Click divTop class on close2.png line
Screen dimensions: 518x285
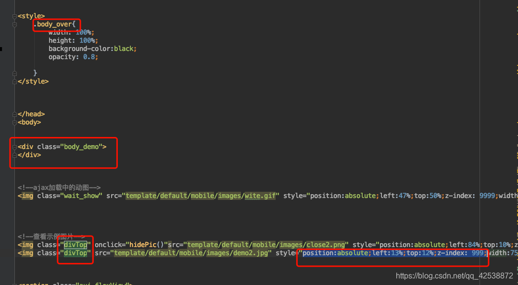click(76, 245)
